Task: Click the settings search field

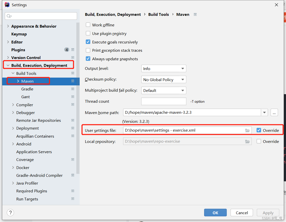Action: [x=41, y=16]
